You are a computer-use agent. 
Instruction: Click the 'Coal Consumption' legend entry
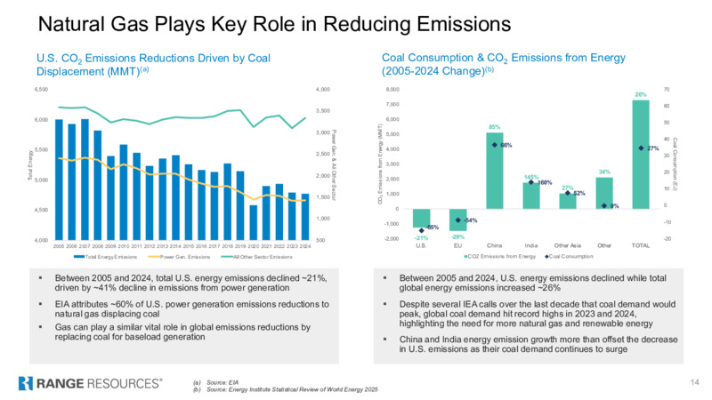pyautogui.click(x=569, y=256)
